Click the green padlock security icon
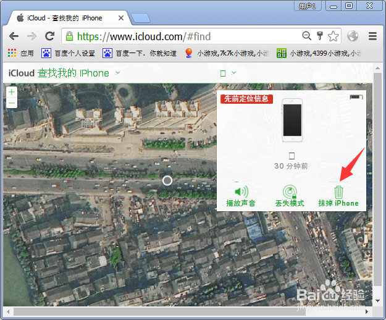 (69, 36)
